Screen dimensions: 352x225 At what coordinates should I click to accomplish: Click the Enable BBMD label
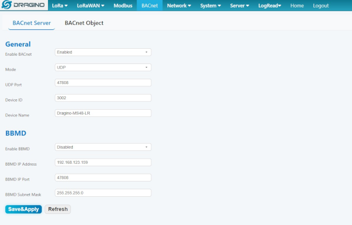(x=17, y=149)
